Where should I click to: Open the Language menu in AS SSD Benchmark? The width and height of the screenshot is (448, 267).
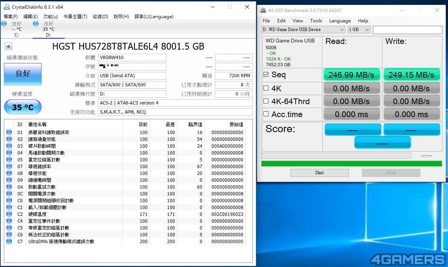click(x=340, y=21)
